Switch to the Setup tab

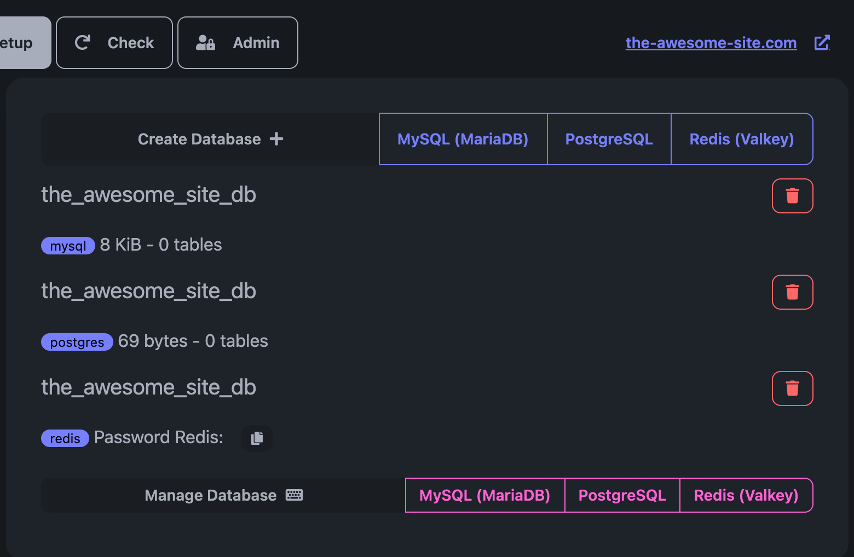click(22, 43)
